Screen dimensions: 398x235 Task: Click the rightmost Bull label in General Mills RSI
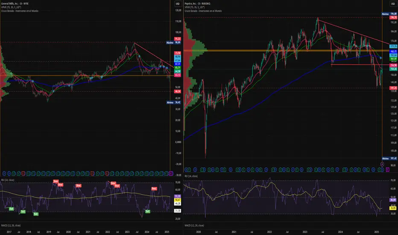[147, 211]
